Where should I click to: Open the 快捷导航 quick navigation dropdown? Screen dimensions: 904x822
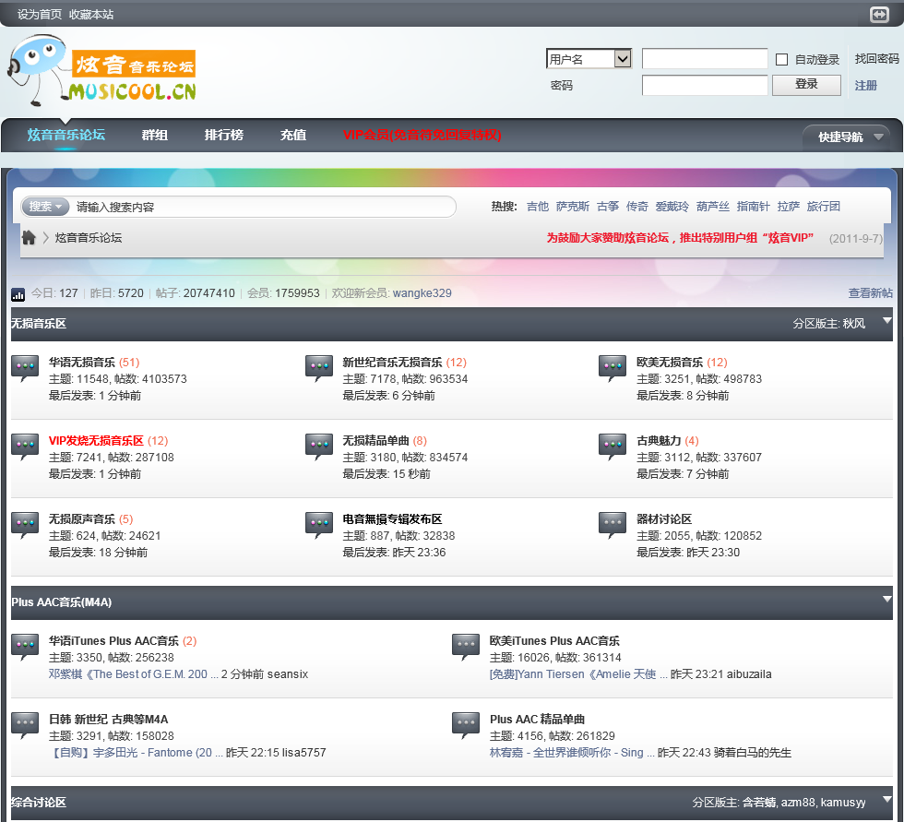pyautogui.click(x=847, y=137)
